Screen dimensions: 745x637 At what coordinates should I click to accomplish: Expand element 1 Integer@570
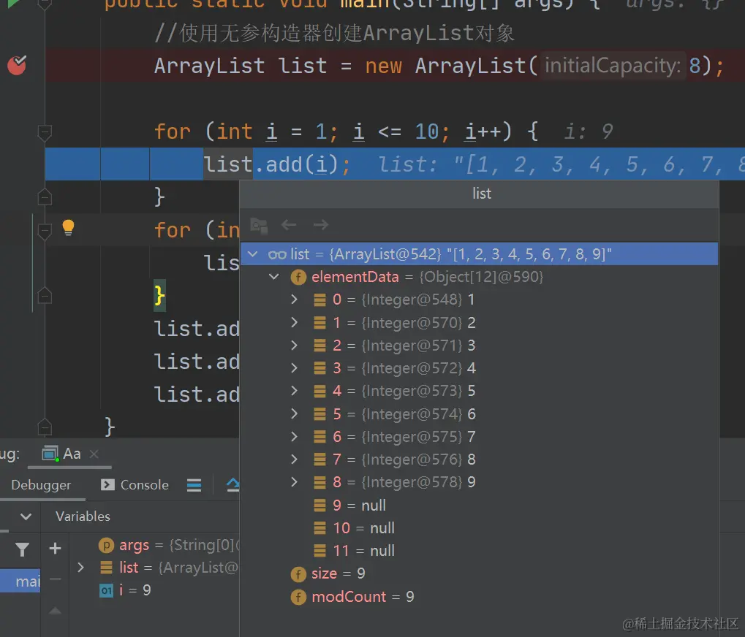click(294, 322)
